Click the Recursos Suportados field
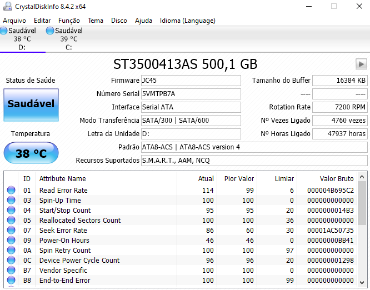Screen dimensions: 370x290 coord(254,161)
